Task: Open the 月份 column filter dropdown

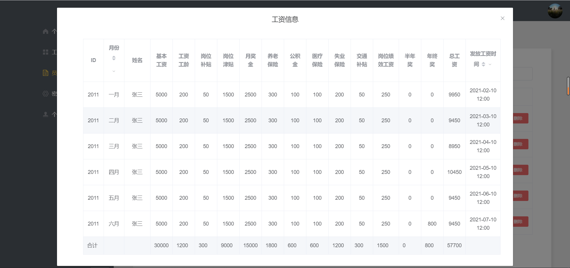Action: click(x=114, y=71)
